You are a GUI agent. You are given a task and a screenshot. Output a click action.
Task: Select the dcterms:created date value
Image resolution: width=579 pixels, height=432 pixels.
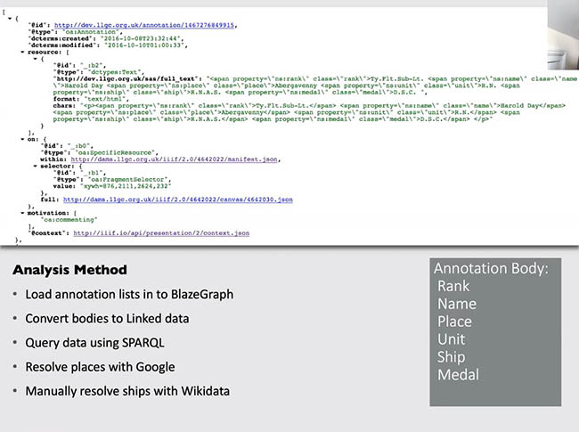[x=142, y=38]
